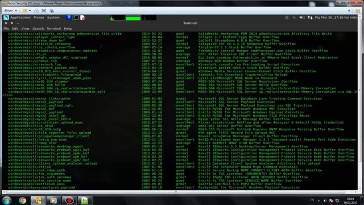Click the VMware Player taskbar button

(x=38, y=200)
